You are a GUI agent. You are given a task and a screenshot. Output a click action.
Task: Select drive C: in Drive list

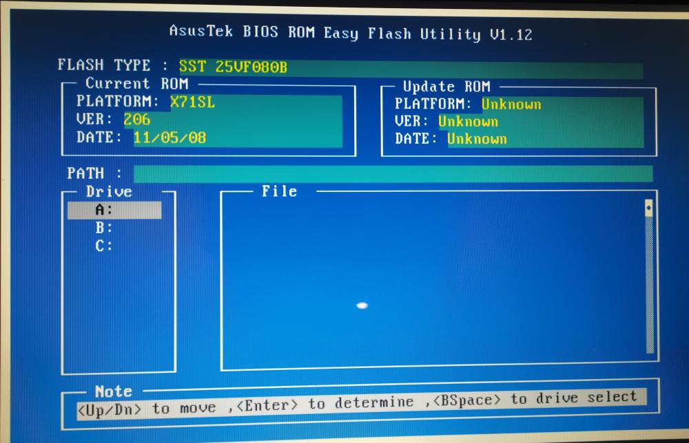click(104, 246)
